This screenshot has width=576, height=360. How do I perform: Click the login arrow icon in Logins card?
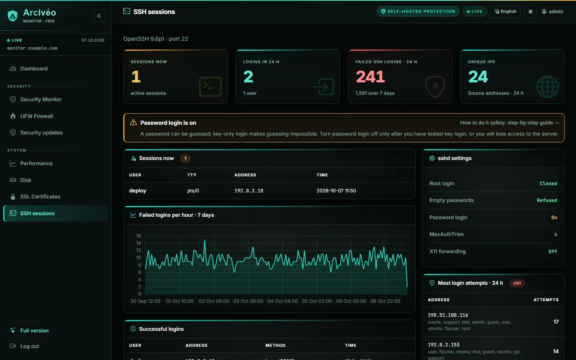point(323,87)
